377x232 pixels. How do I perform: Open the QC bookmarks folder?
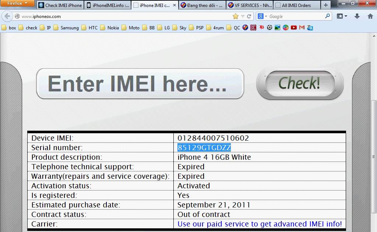pos(233,28)
